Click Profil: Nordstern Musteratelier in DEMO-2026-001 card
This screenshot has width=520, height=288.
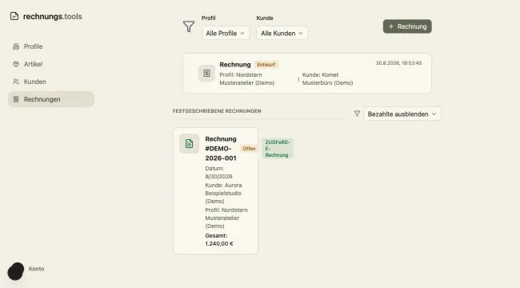pos(226,218)
